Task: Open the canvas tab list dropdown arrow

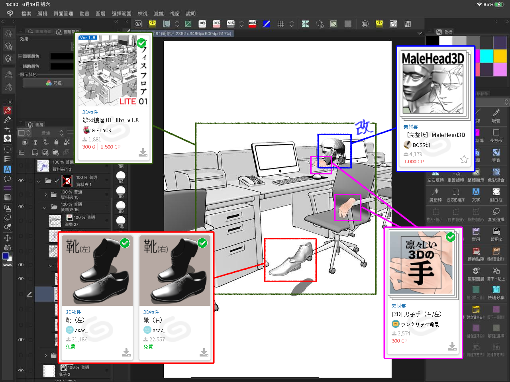Action: 420,33
